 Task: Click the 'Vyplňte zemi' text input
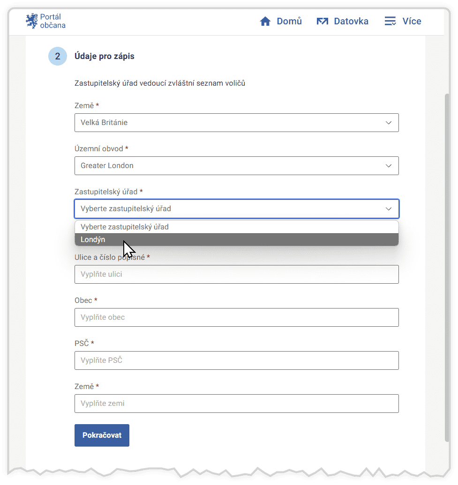click(236, 404)
